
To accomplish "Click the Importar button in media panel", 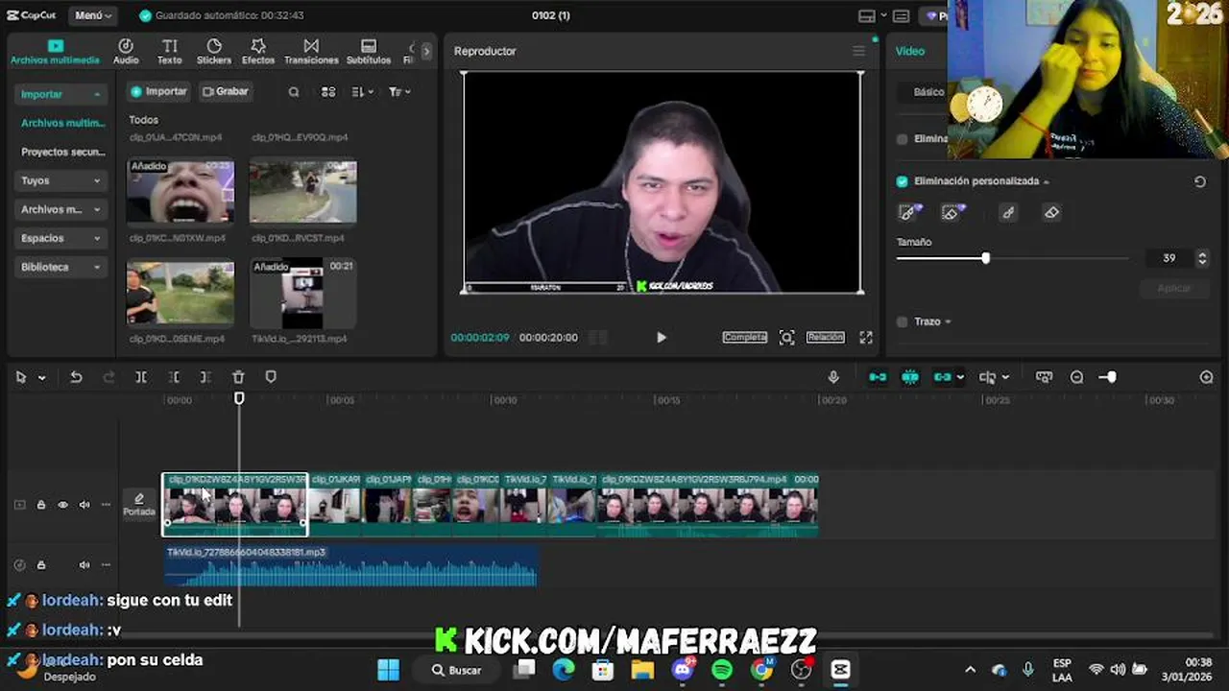I will coord(159,91).
